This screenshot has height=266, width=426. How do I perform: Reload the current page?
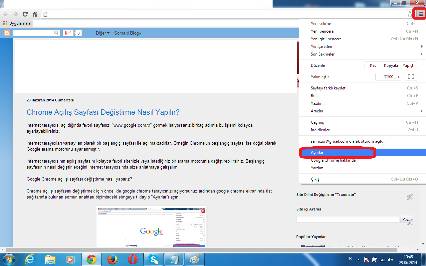tap(25, 14)
